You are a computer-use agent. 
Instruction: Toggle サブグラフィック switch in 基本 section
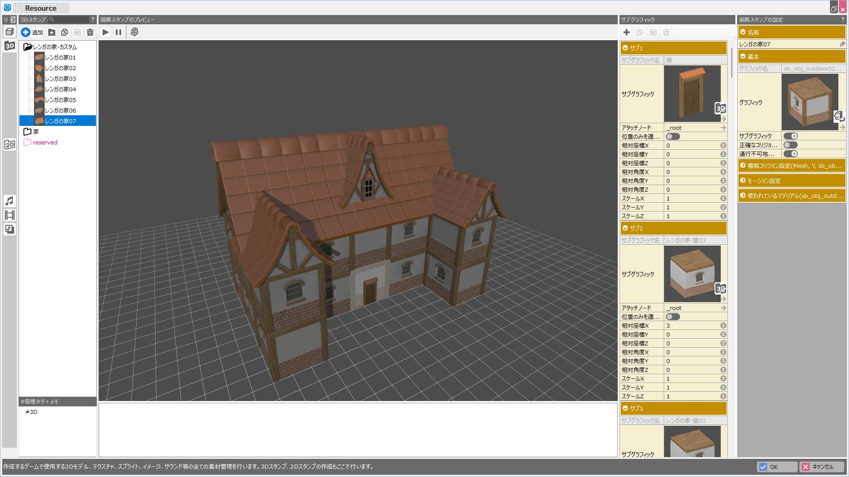tap(791, 136)
